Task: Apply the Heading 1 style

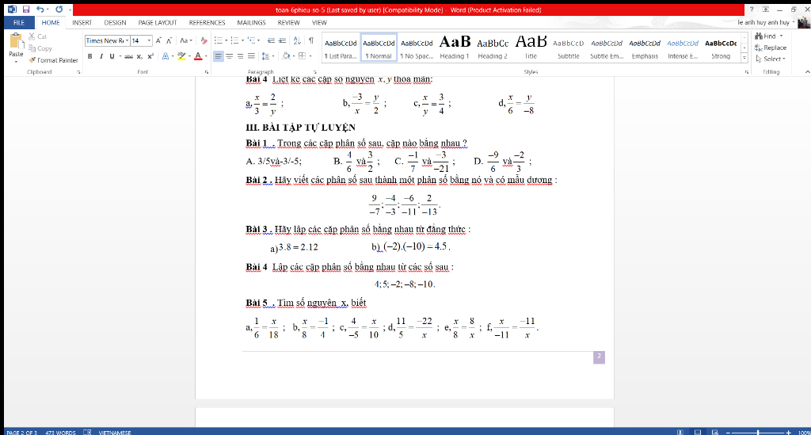Action: [455, 48]
